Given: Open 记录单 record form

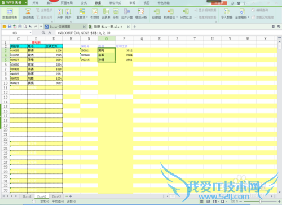Looking at the screenshot, I should click(106, 14).
